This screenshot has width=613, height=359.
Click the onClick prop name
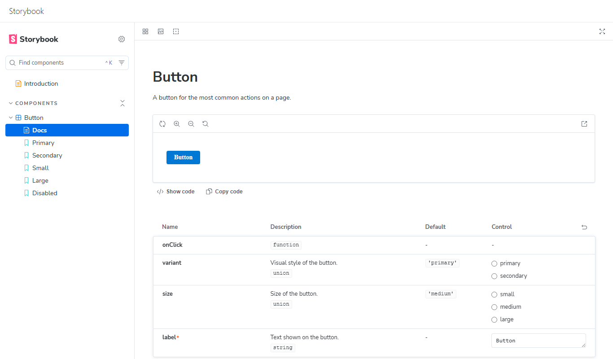point(172,245)
